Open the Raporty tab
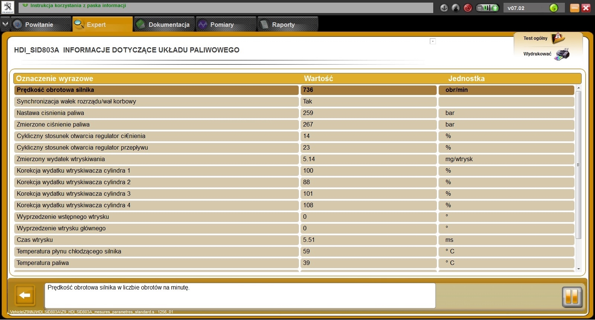Screen dimensions: 595x320 click(x=288, y=24)
